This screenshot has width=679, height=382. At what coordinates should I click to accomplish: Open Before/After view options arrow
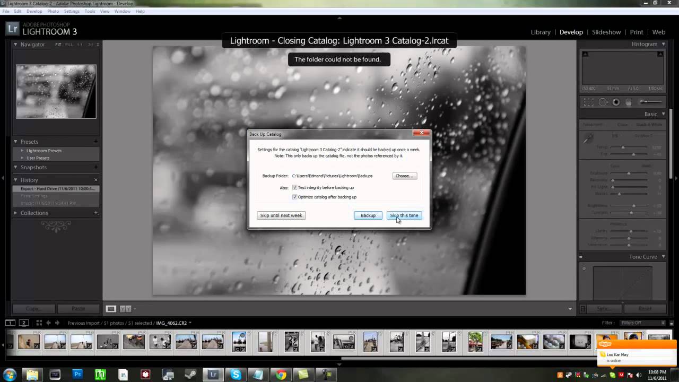(x=135, y=309)
